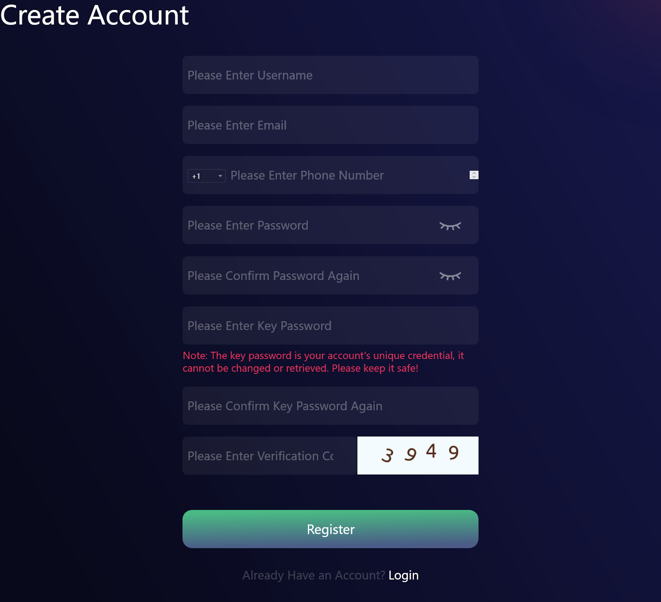Focus the Enter Key Password field
This screenshot has width=661, height=602.
330,326
